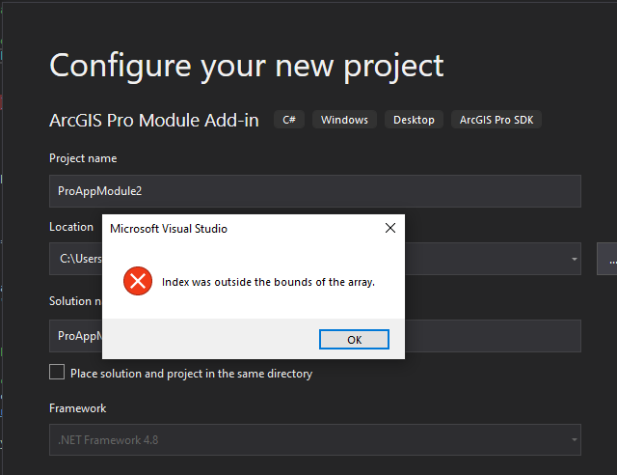Check Place solution and project in same directory
The image size is (617, 475).
tap(57, 373)
